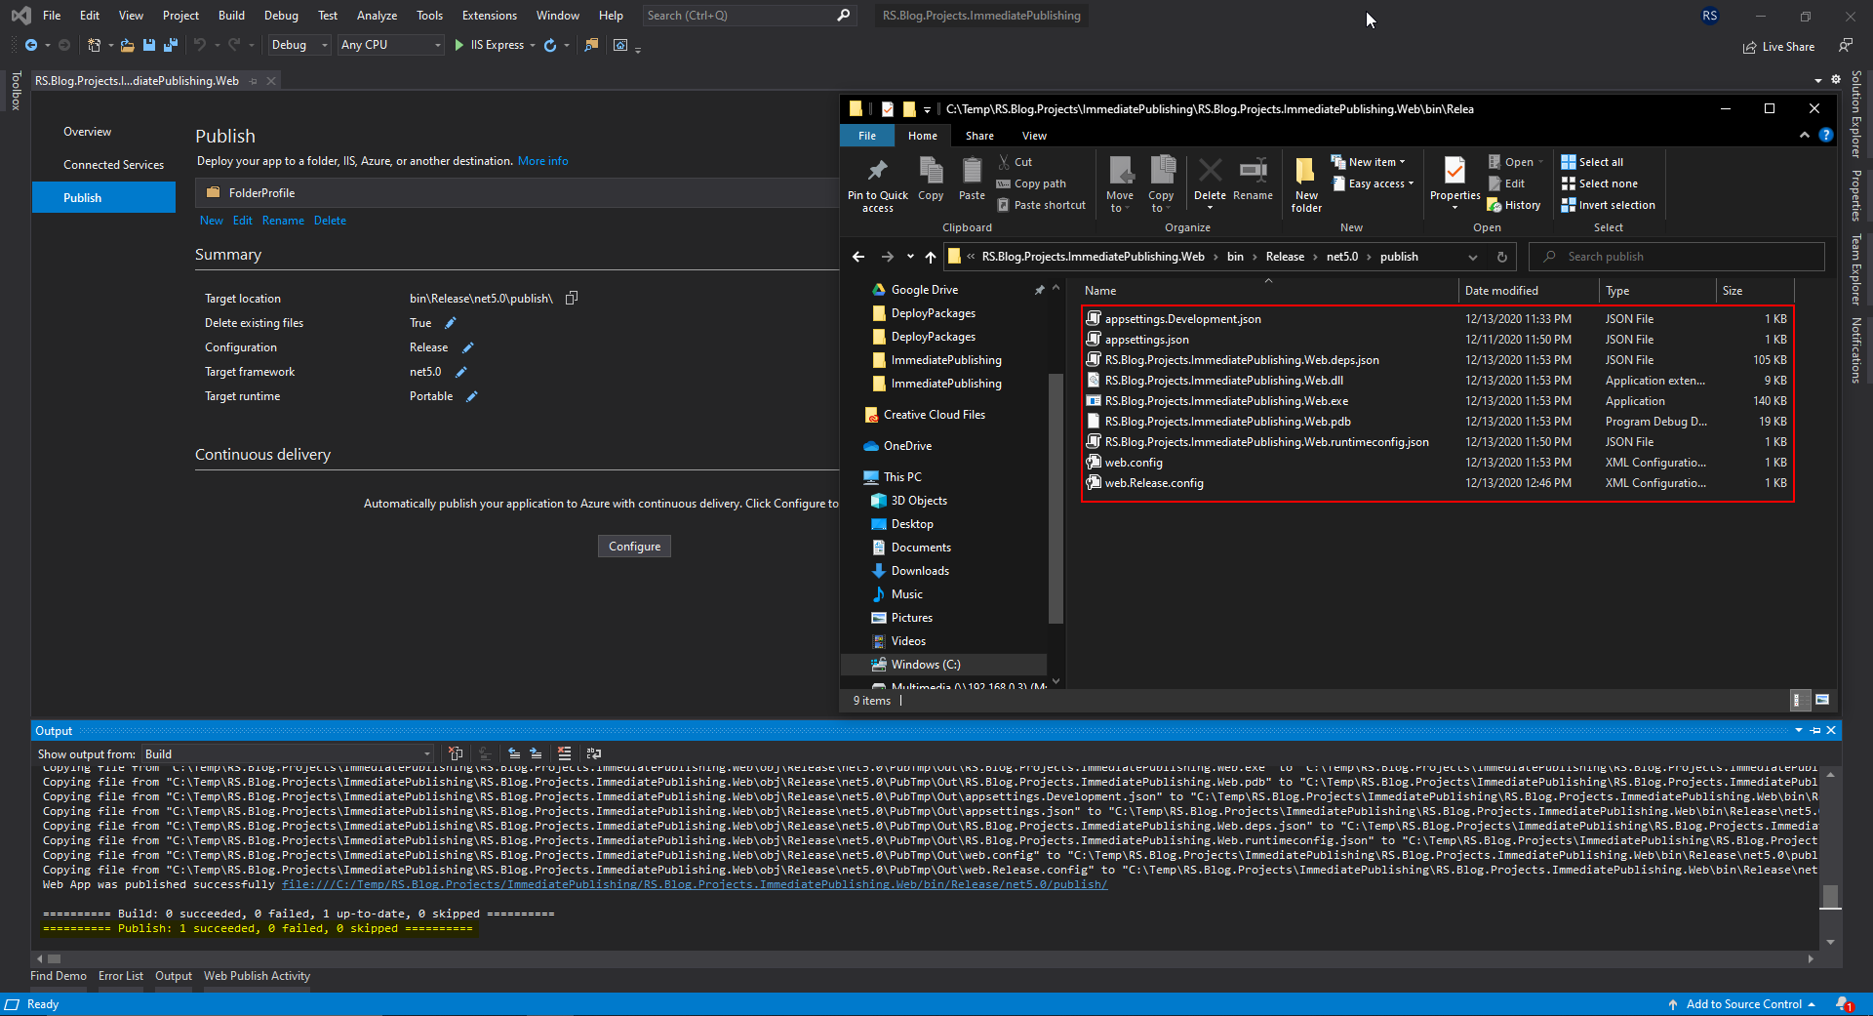Click the New Project toolbar icon
This screenshot has height=1016, width=1873.
[x=94, y=45]
